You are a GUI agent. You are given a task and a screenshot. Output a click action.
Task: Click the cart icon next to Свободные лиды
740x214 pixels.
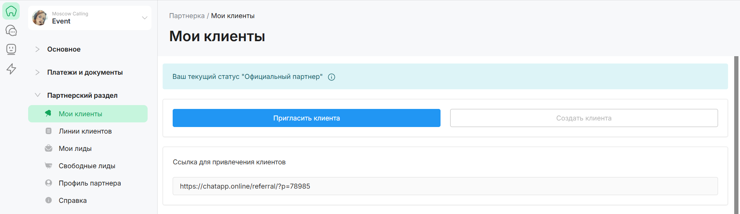(49, 166)
